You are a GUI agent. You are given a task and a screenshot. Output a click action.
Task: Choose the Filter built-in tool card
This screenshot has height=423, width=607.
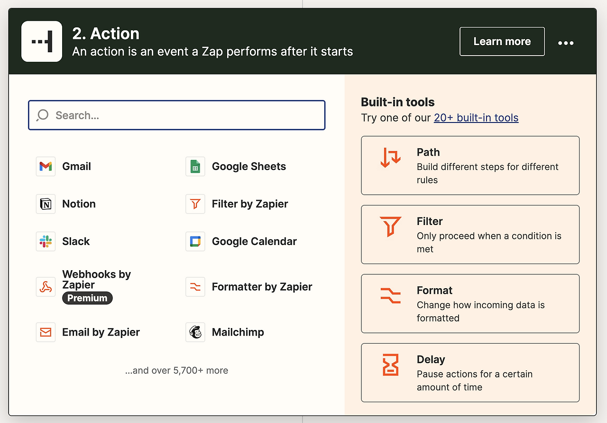coord(470,235)
